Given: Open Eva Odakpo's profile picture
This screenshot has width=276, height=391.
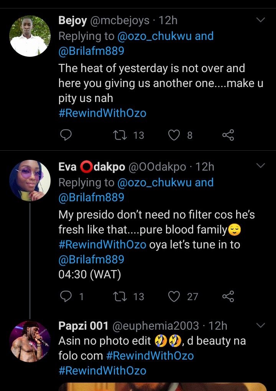Looking at the screenshot, I should pos(30,181).
